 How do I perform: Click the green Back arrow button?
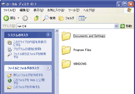pyautogui.click(x=6, y=18)
